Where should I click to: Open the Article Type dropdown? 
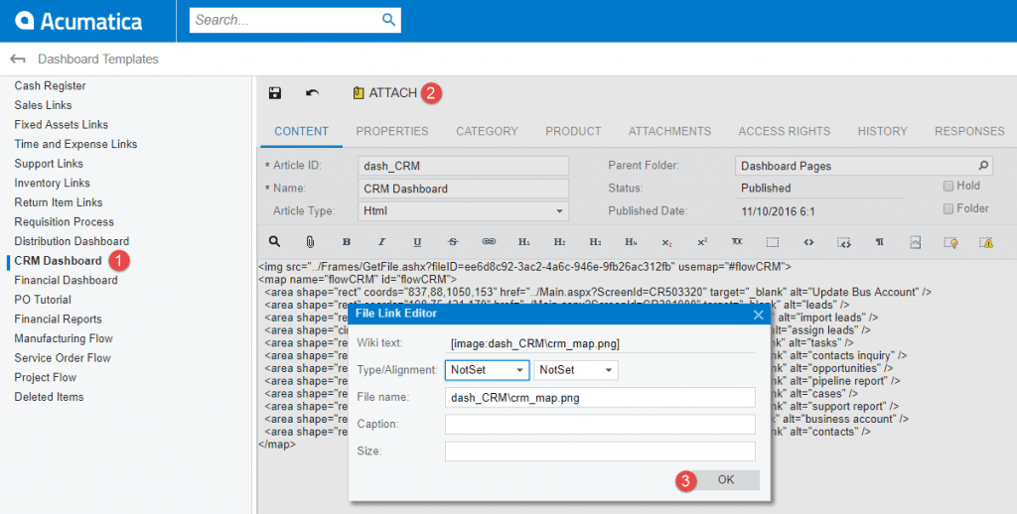click(559, 211)
